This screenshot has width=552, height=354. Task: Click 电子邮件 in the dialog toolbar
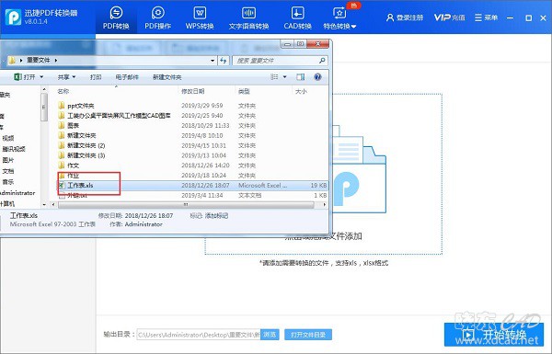click(x=127, y=77)
